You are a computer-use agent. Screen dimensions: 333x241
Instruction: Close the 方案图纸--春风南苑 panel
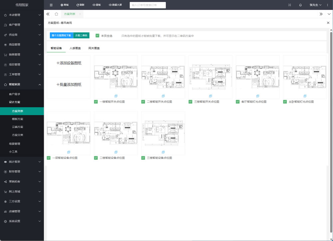[328, 23]
